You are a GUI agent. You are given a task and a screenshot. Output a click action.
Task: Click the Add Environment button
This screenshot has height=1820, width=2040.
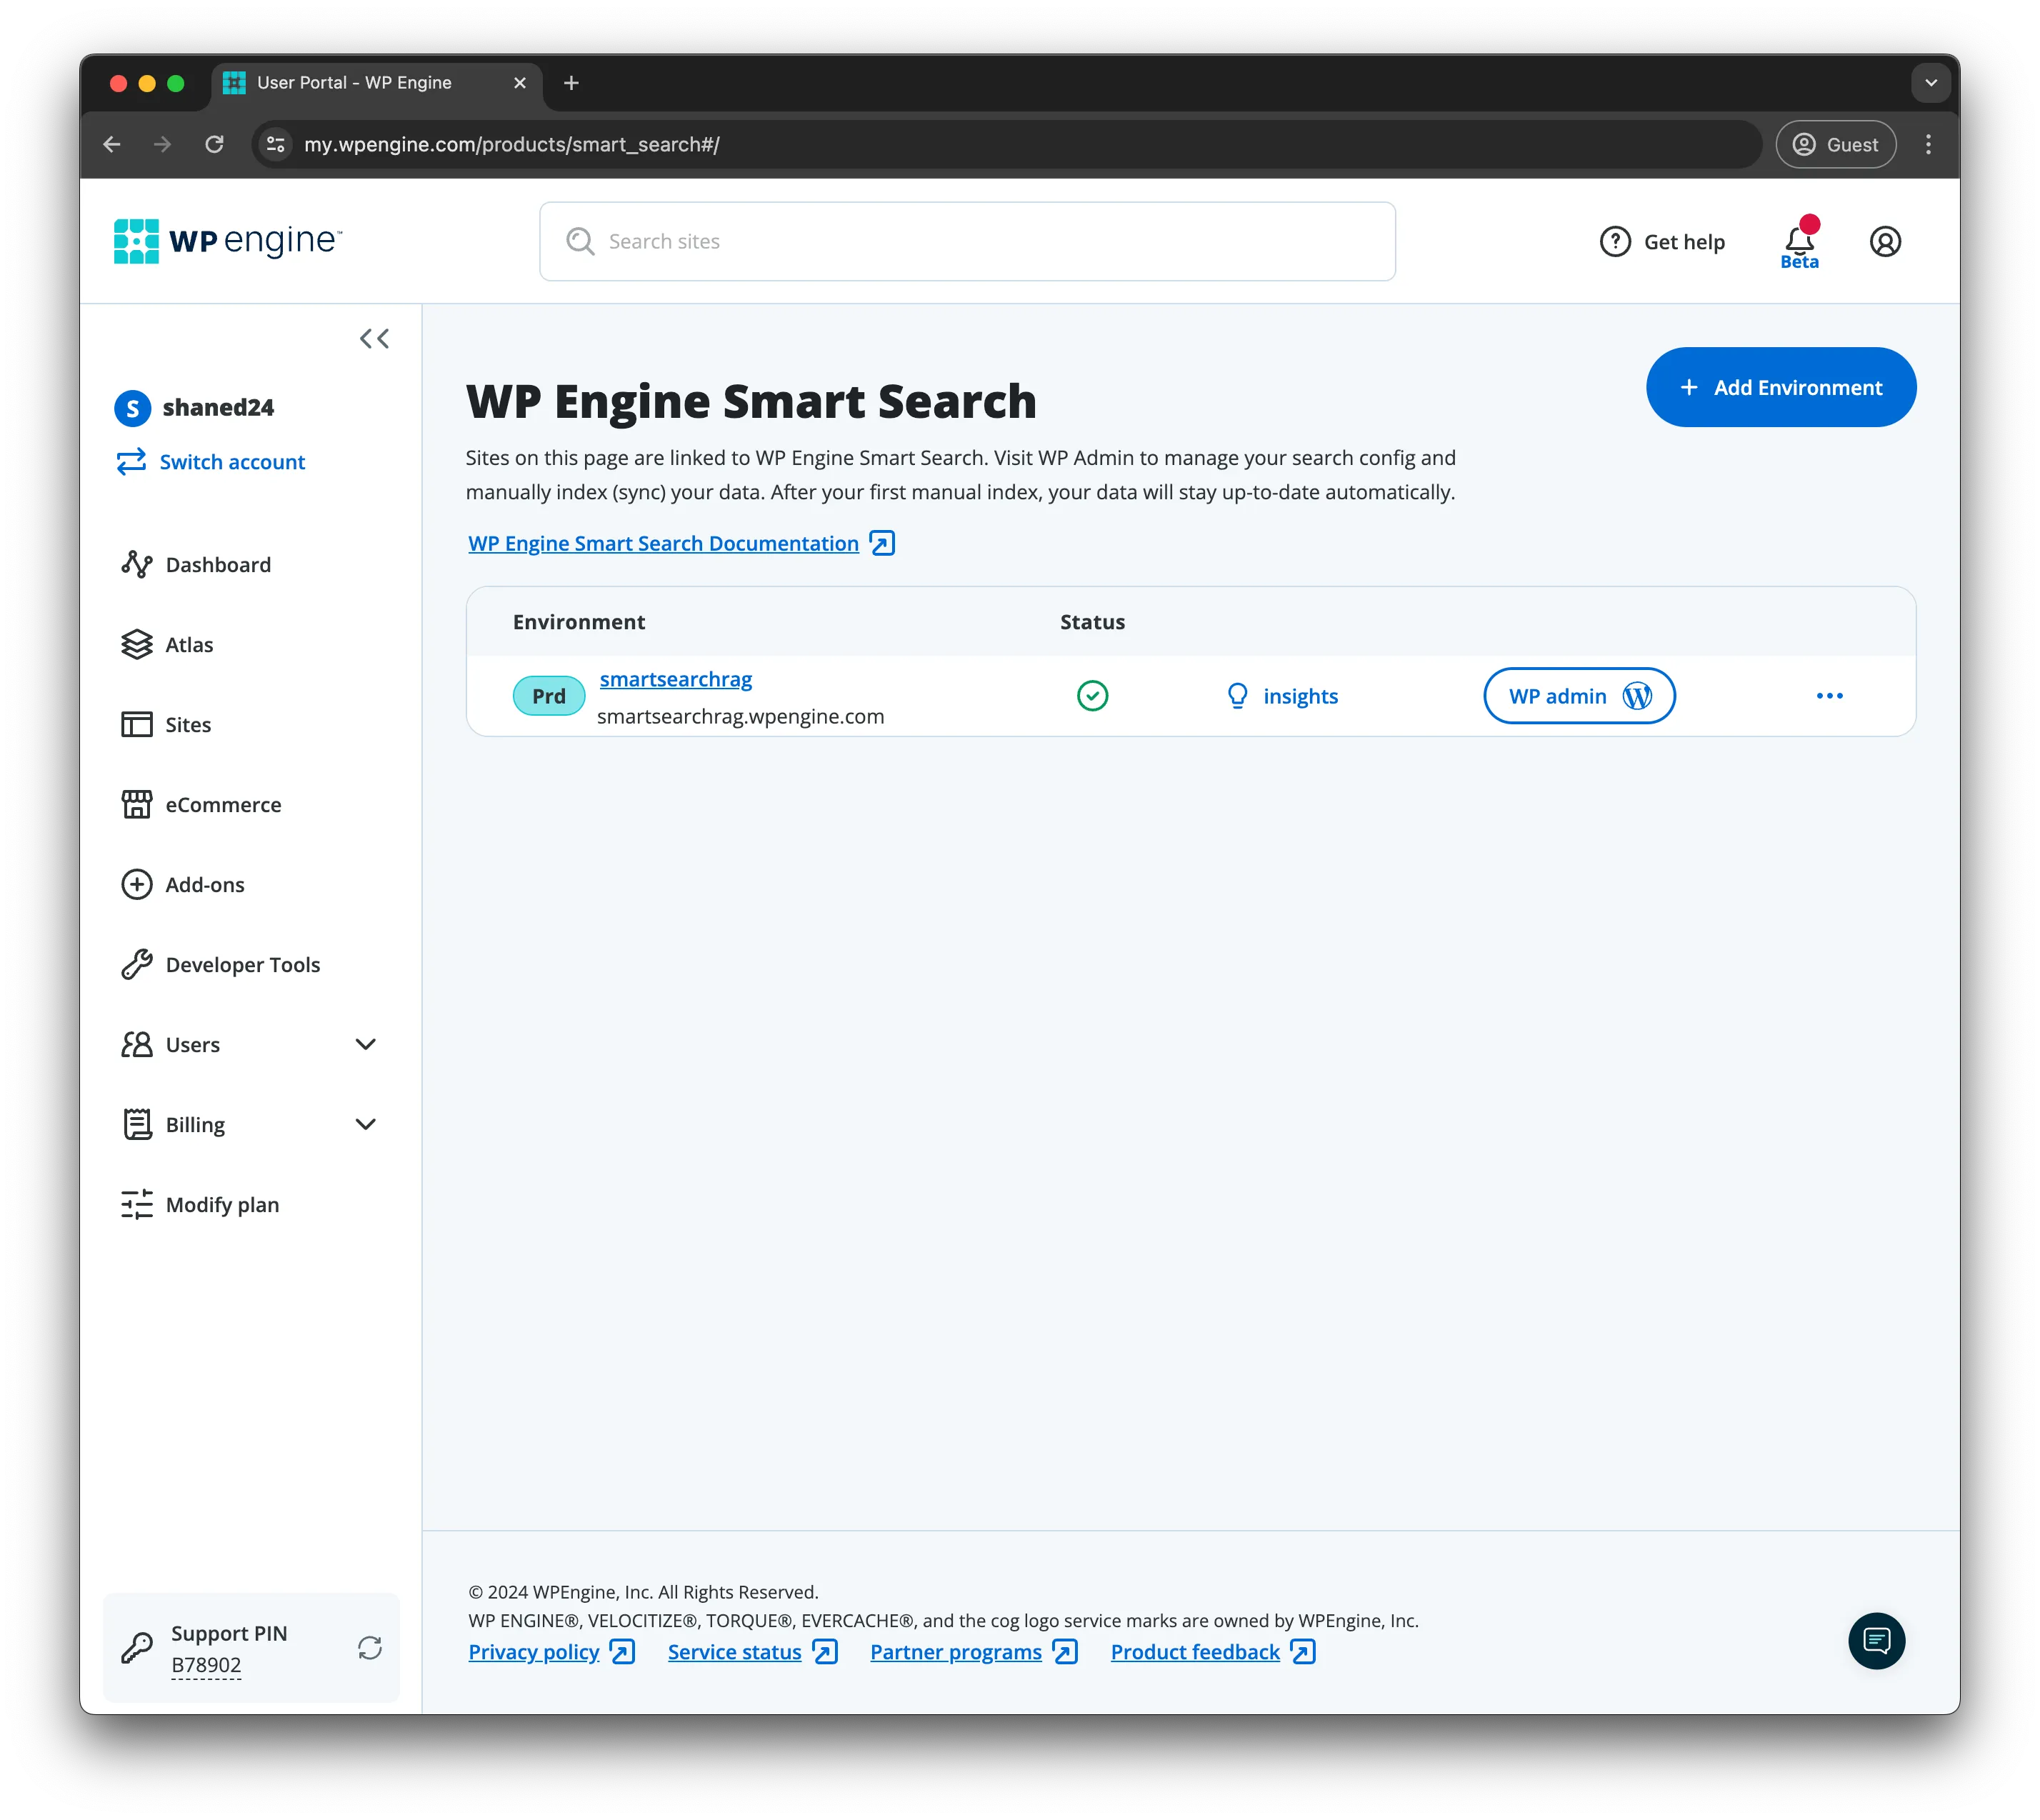pos(1781,387)
